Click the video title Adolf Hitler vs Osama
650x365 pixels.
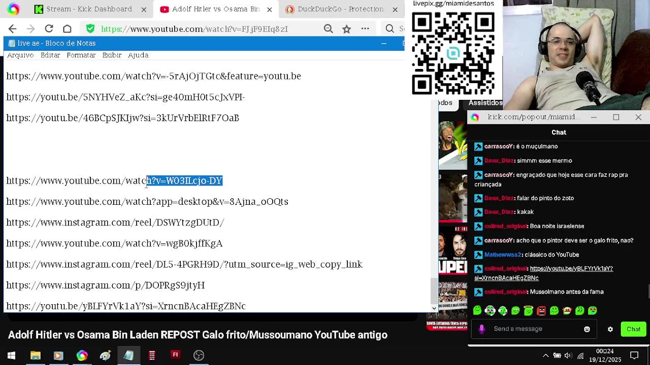pos(198,335)
